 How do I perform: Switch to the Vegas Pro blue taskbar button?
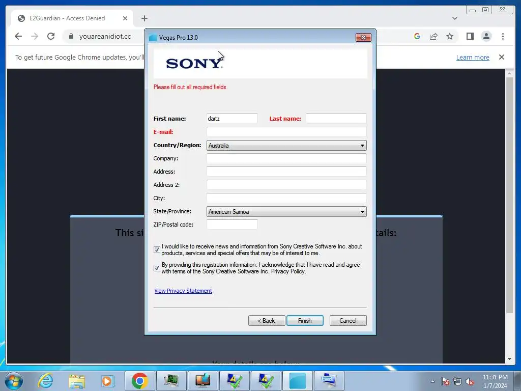[x=297, y=381]
